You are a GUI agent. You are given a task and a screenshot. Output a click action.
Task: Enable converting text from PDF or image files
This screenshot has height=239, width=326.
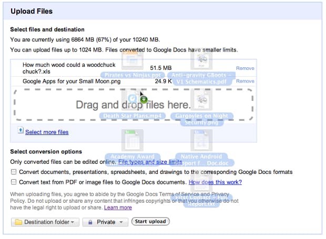(14, 182)
